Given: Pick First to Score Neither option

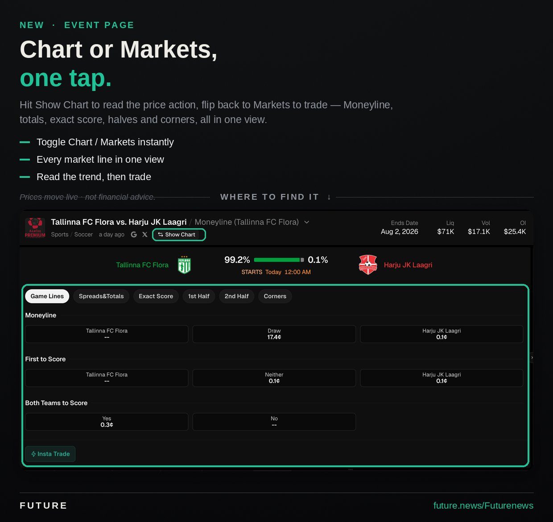Looking at the screenshot, I should [x=274, y=378].
